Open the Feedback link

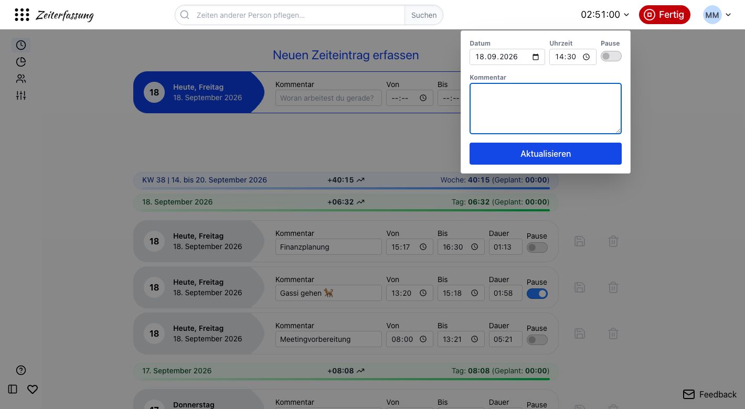point(709,394)
